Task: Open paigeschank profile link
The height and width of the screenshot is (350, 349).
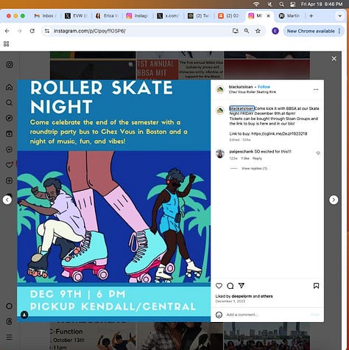Action: click(242, 152)
